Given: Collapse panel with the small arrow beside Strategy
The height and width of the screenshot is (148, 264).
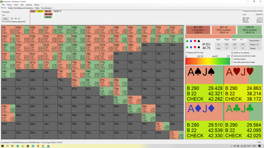Looking at the screenshot, I should click(260, 48).
